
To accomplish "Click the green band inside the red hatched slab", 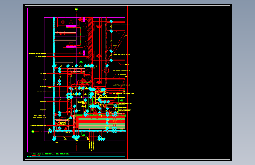I will [102, 119].
